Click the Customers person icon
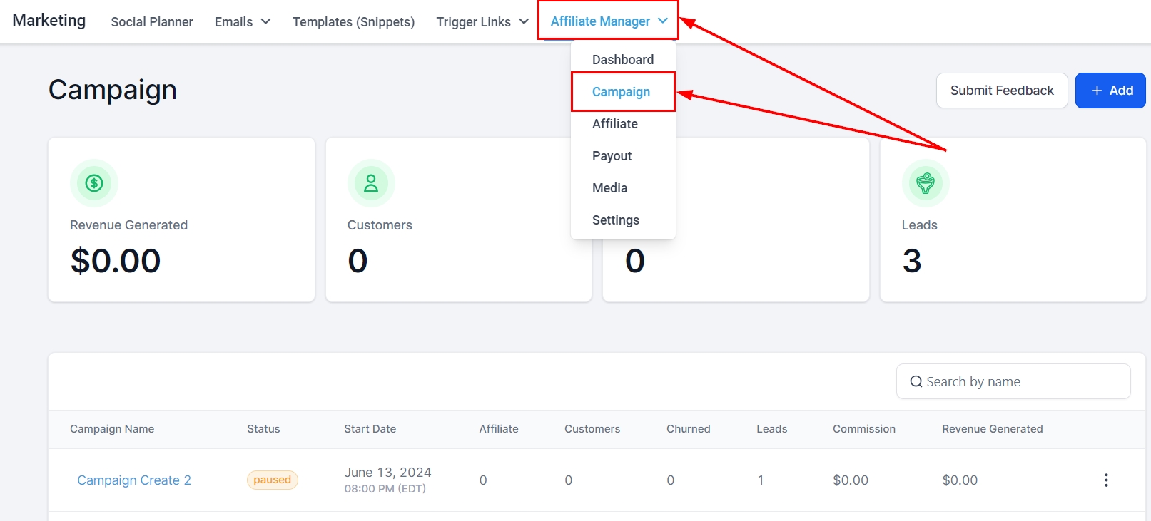The height and width of the screenshot is (521, 1151). 371,183
